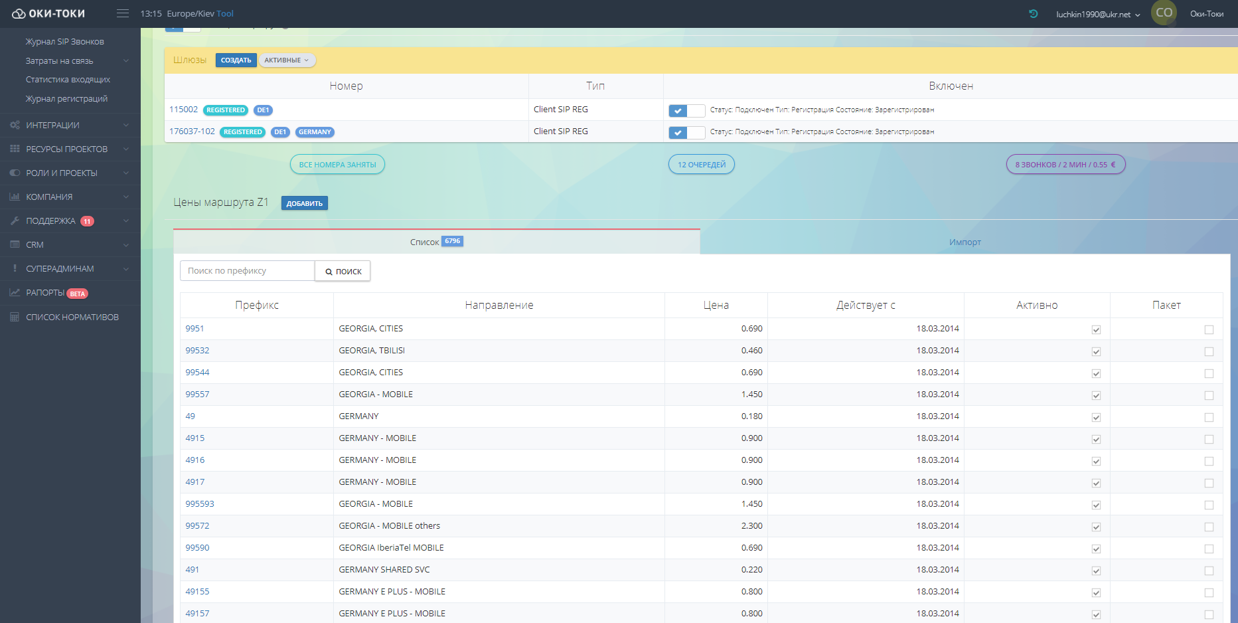
Task: Check the Package checkbox for prefix 49
Action: pyautogui.click(x=1209, y=417)
